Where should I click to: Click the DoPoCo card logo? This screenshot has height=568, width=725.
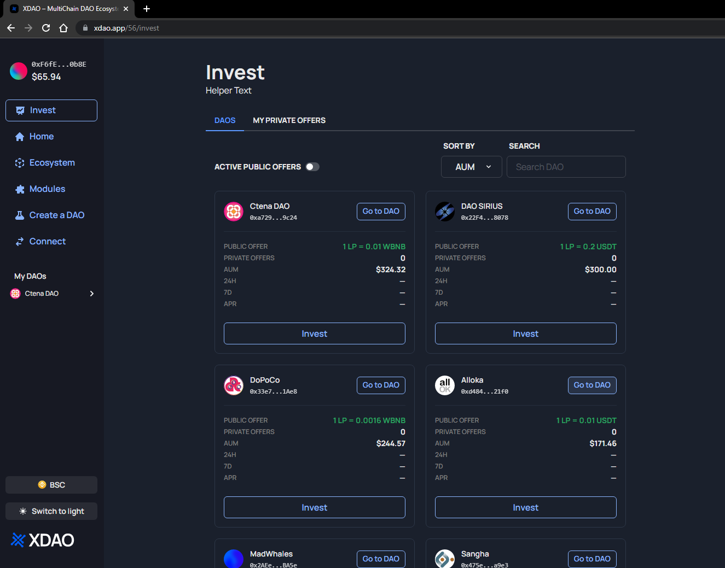point(234,385)
